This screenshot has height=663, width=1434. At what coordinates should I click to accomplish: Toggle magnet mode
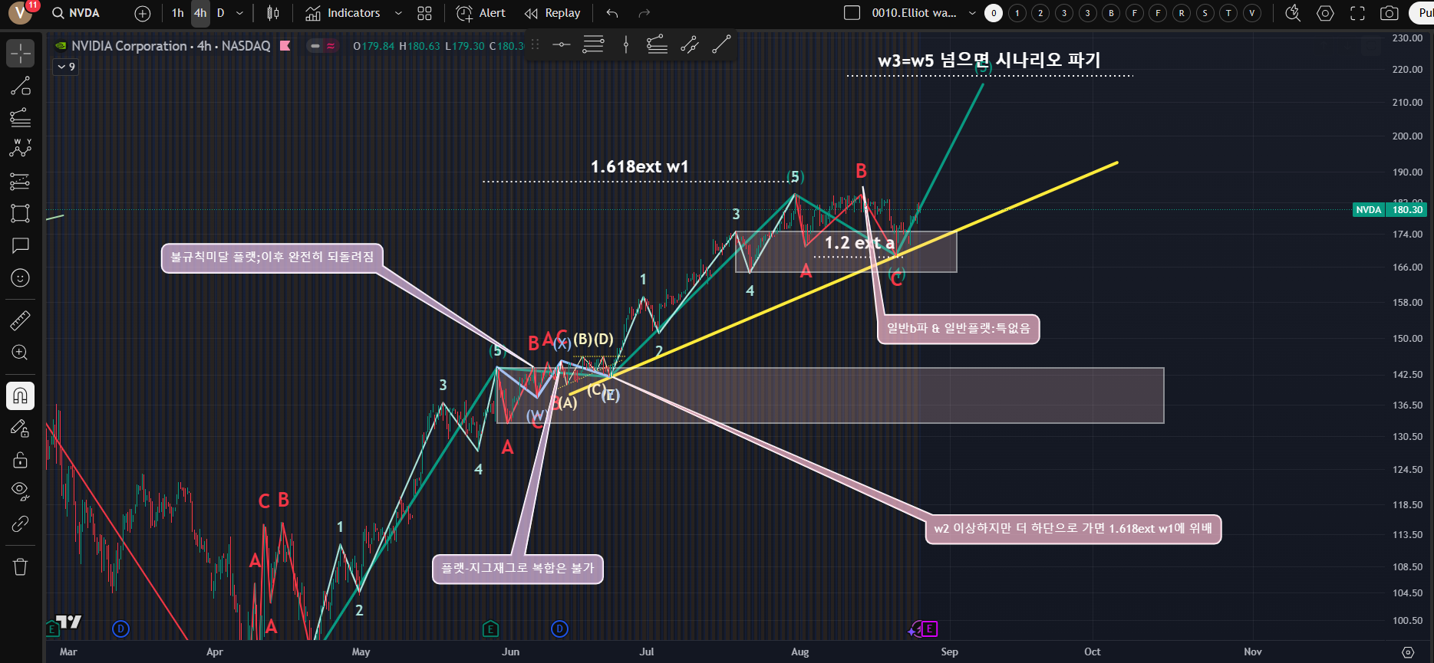pos(21,396)
